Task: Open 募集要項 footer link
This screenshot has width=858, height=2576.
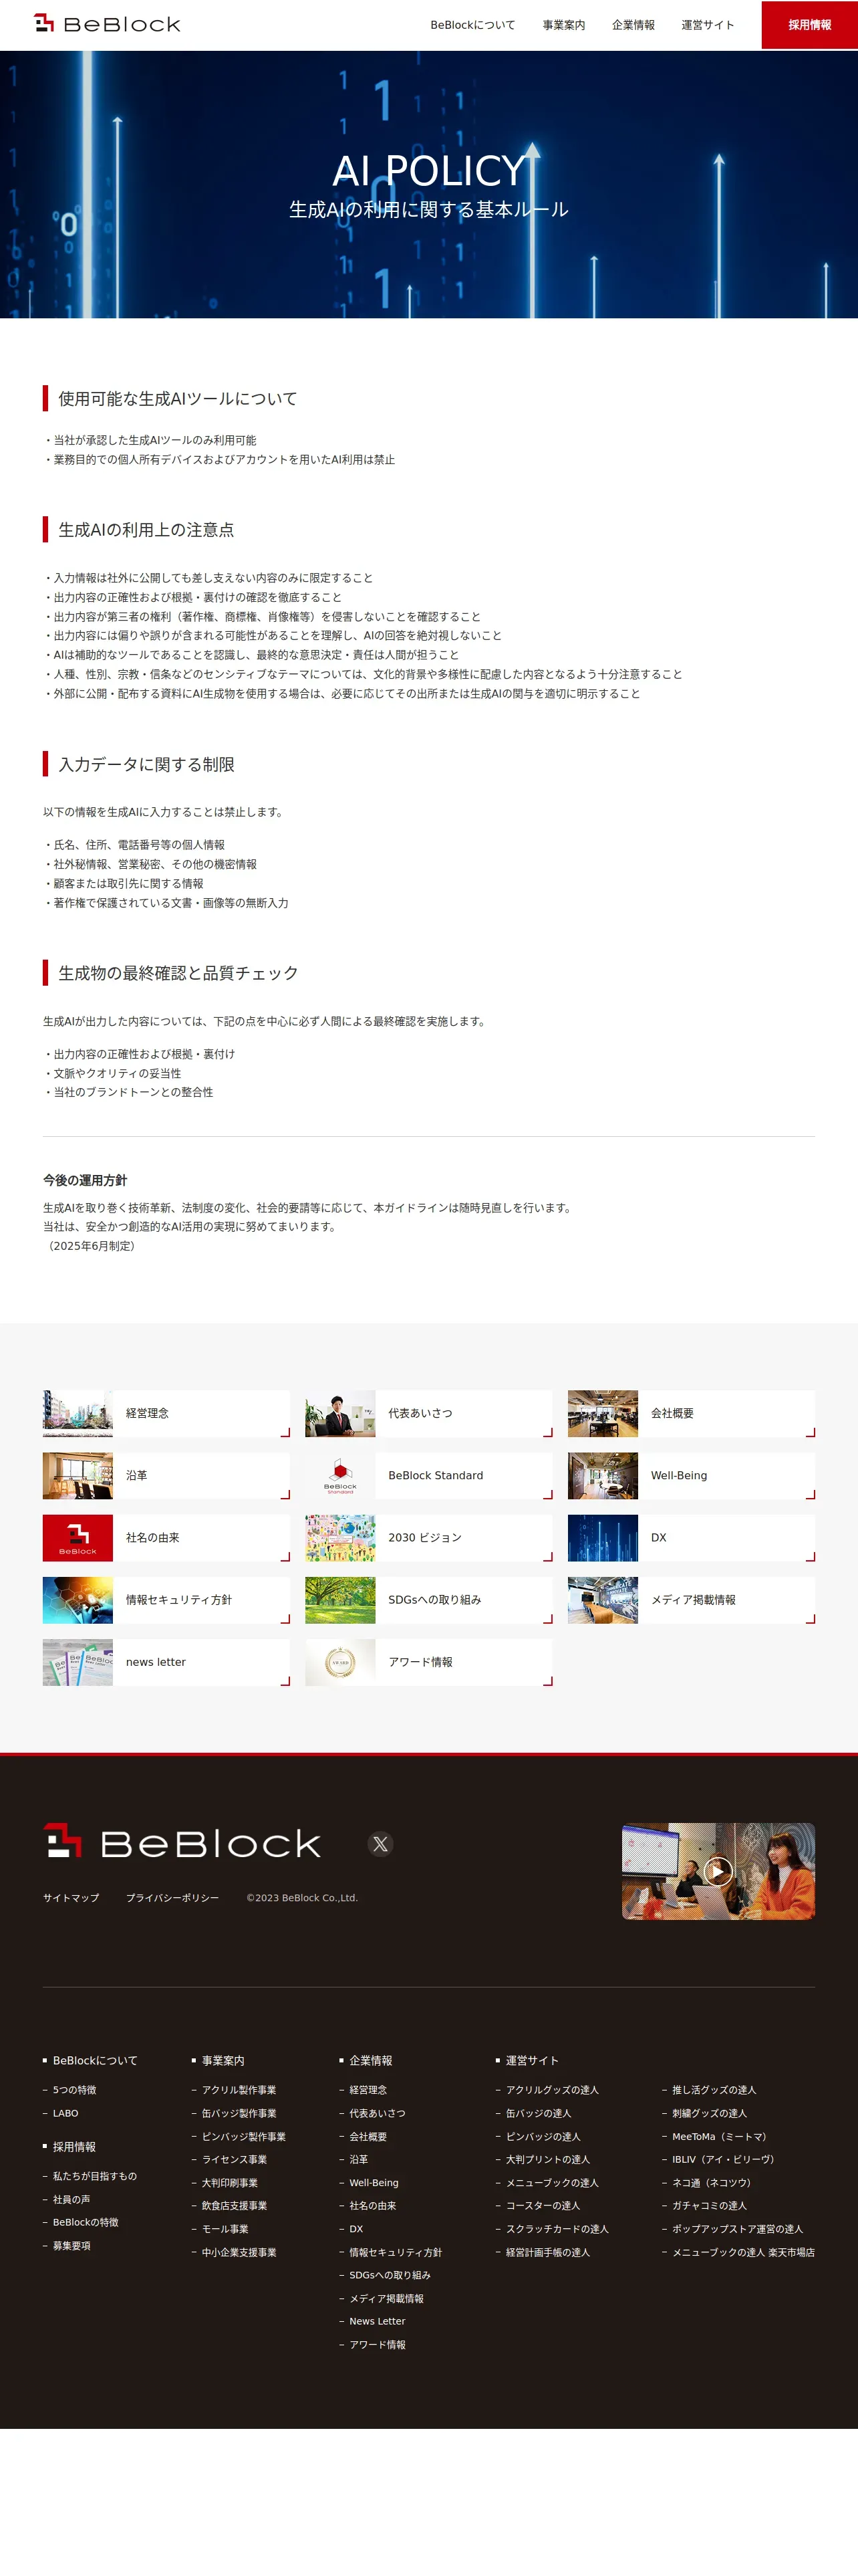Action: tap(71, 2245)
